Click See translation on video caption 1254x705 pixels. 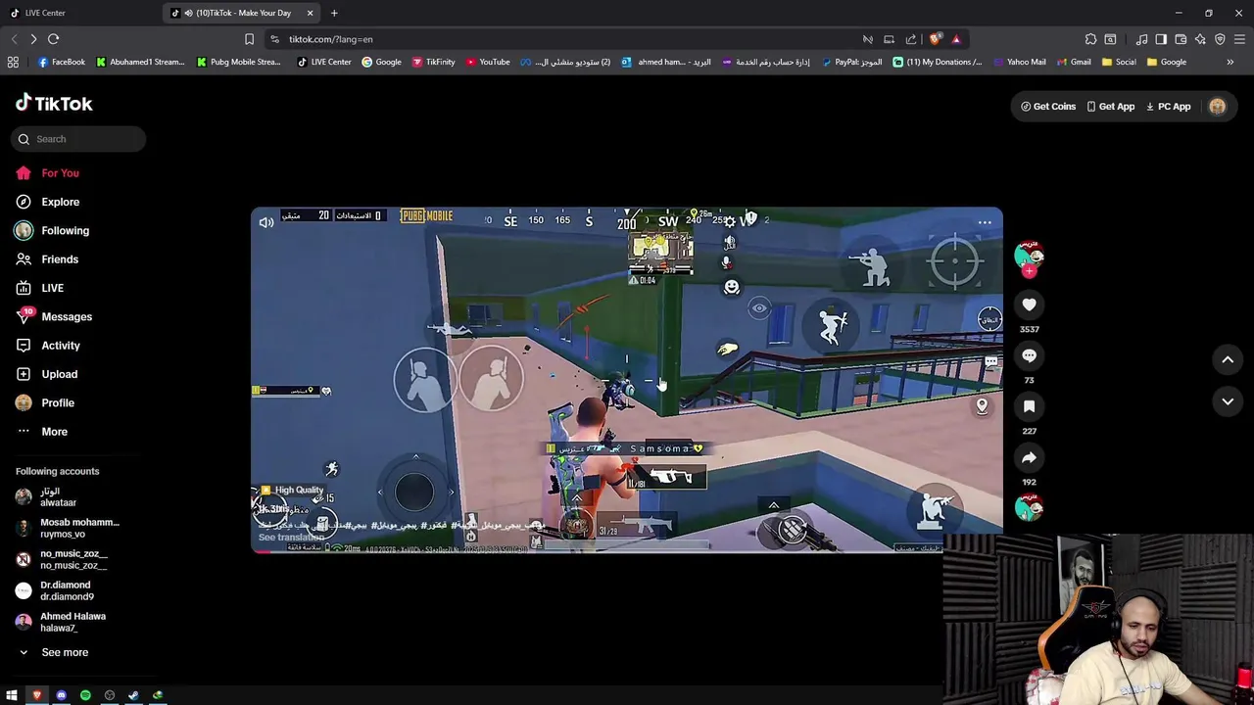click(x=291, y=538)
